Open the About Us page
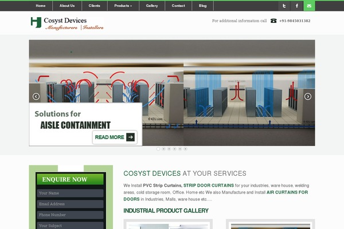 tap(67, 6)
